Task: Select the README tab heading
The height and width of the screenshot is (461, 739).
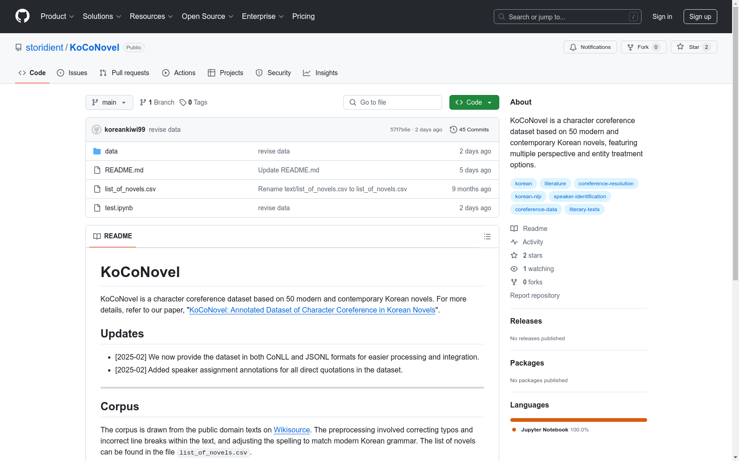Action: coord(113,236)
